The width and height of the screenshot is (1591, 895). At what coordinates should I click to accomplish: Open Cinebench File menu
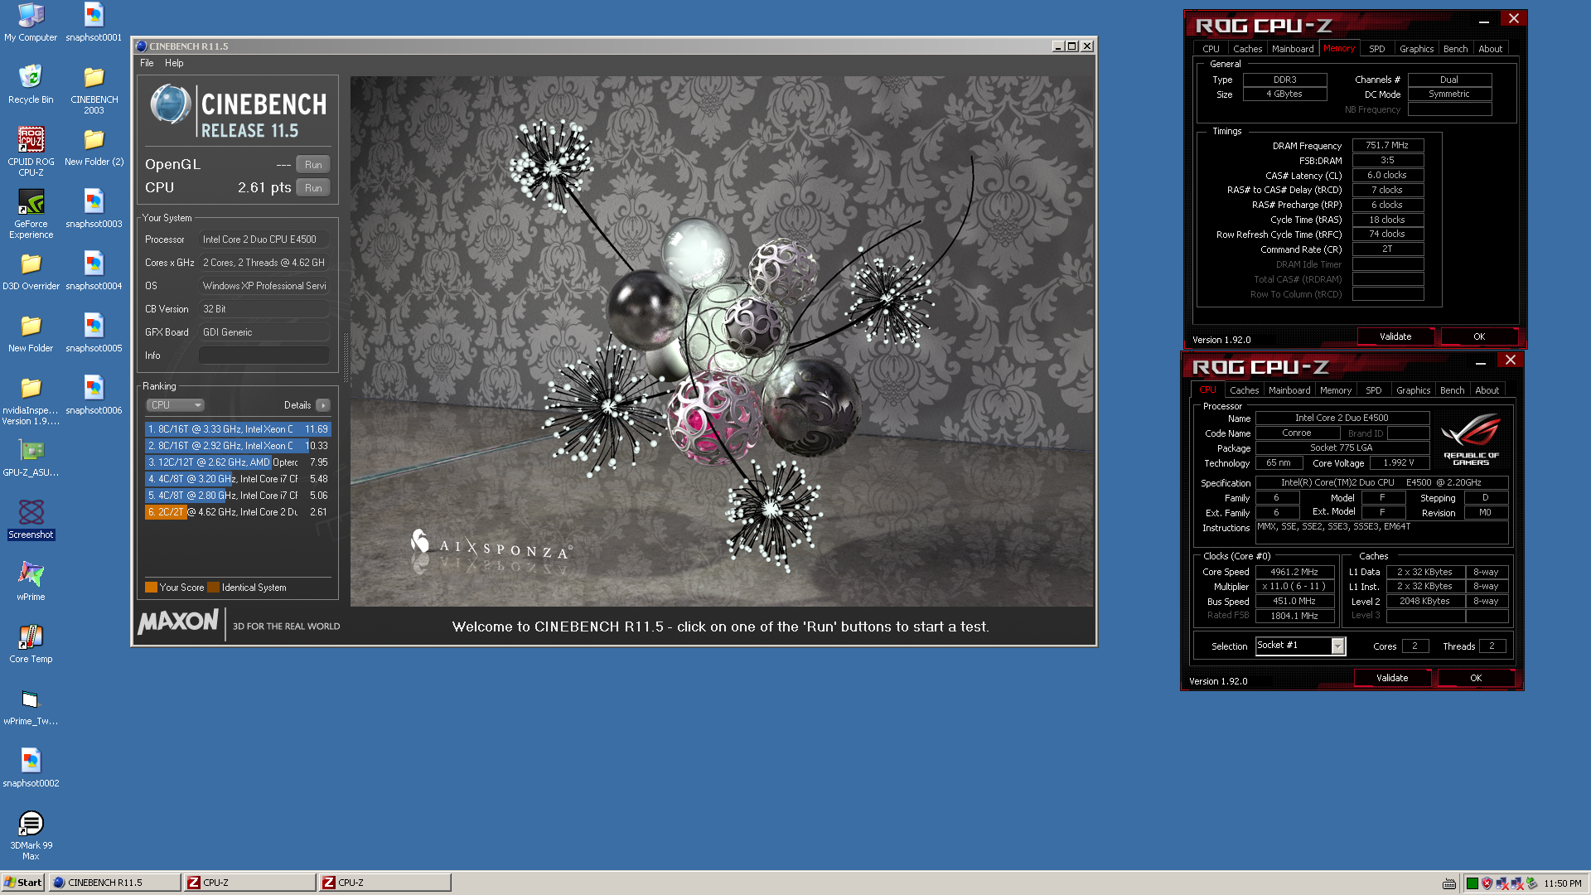[x=147, y=63]
